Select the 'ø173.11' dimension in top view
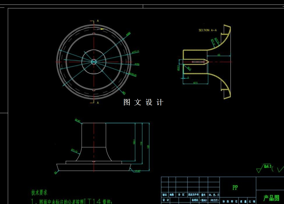This screenshot has width=284, height=204. [135, 52]
